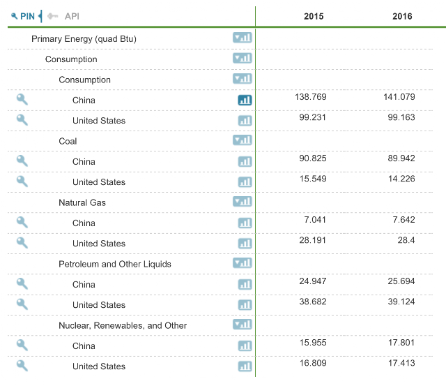
Task: Open chart for United States Petroleum row
Action: (245, 305)
